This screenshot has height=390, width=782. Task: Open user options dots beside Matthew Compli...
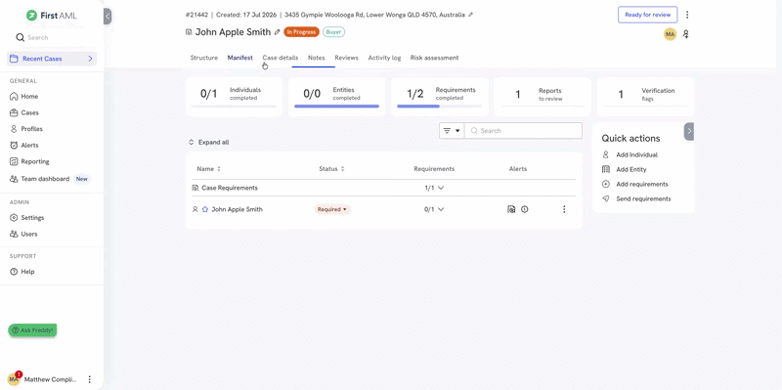pyautogui.click(x=90, y=379)
